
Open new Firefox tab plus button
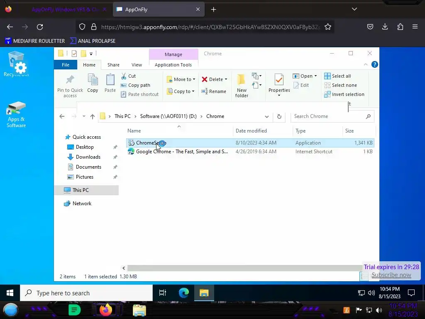click(214, 10)
